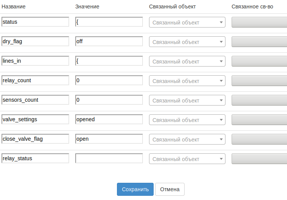Click the lines_in name field
287x200 pixels.
pos(35,61)
